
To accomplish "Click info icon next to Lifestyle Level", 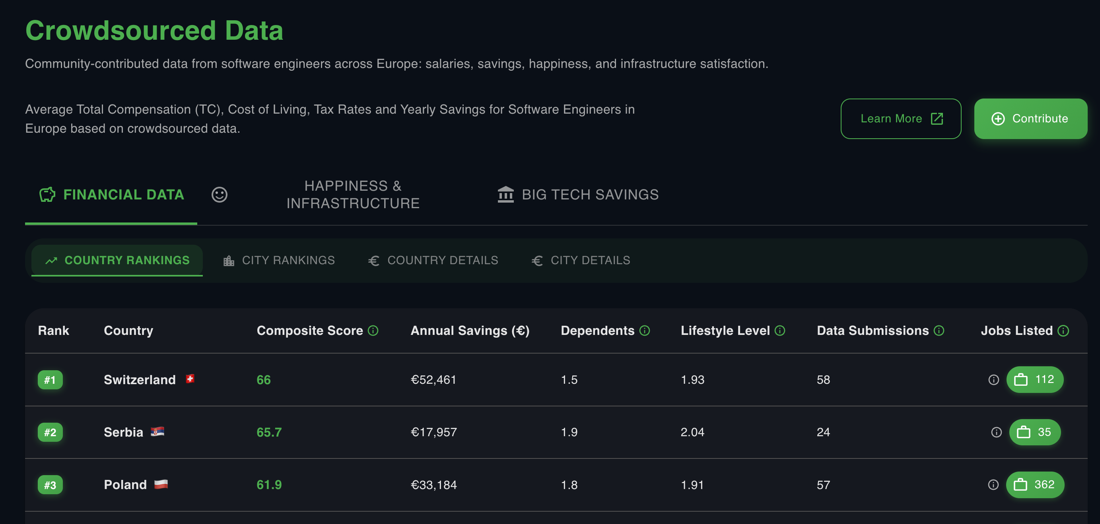I will [x=780, y=331].
